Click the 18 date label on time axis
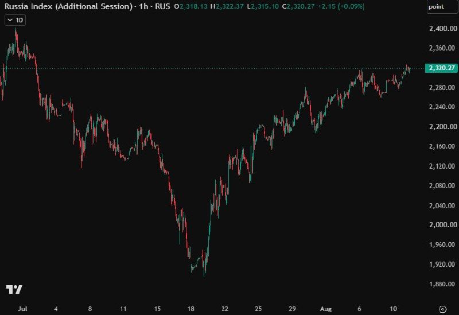 click(x=191, y=309)
